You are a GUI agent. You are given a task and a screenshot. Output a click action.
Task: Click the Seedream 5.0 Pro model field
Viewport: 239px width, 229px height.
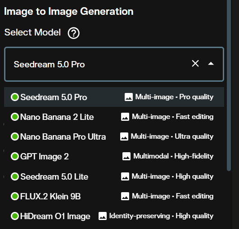point(114,64)
